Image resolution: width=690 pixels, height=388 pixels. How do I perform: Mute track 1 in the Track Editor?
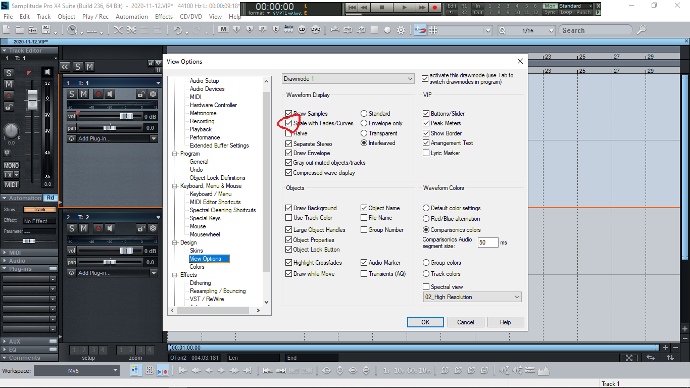pyautogui.click(x=9, y=84)
